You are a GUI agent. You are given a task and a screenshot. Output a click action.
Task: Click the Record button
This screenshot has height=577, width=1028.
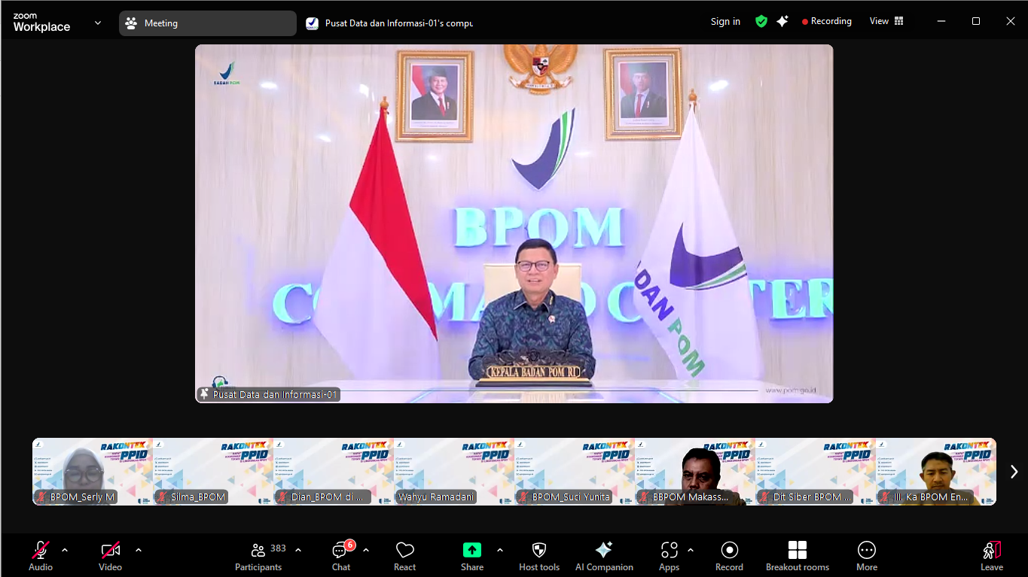(x=729, y=556)
